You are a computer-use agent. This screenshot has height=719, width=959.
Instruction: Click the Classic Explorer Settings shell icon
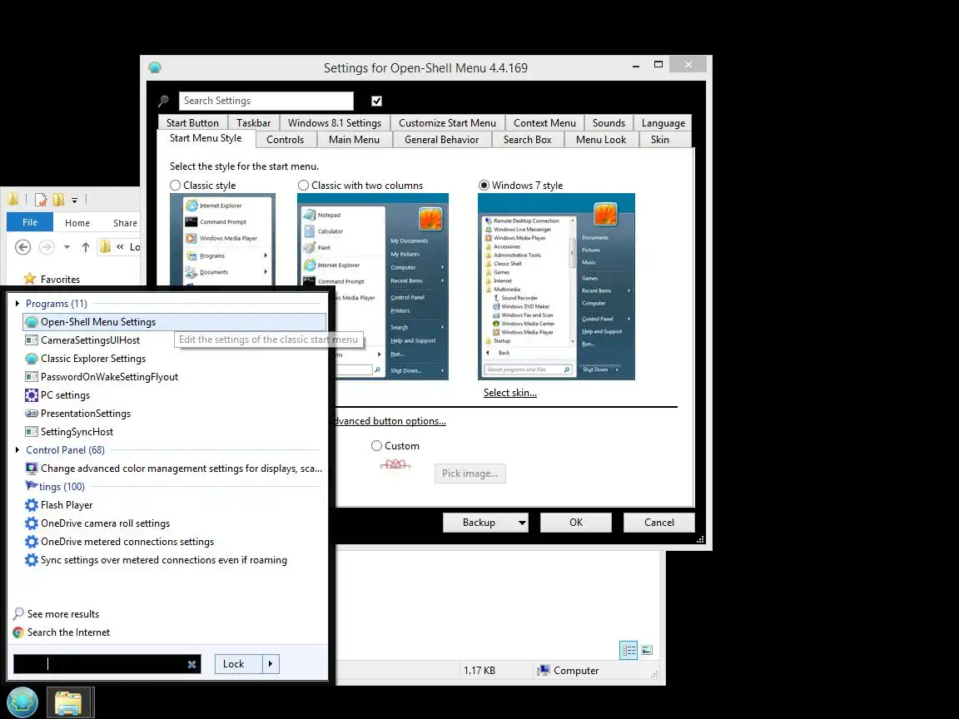(32, 359)
